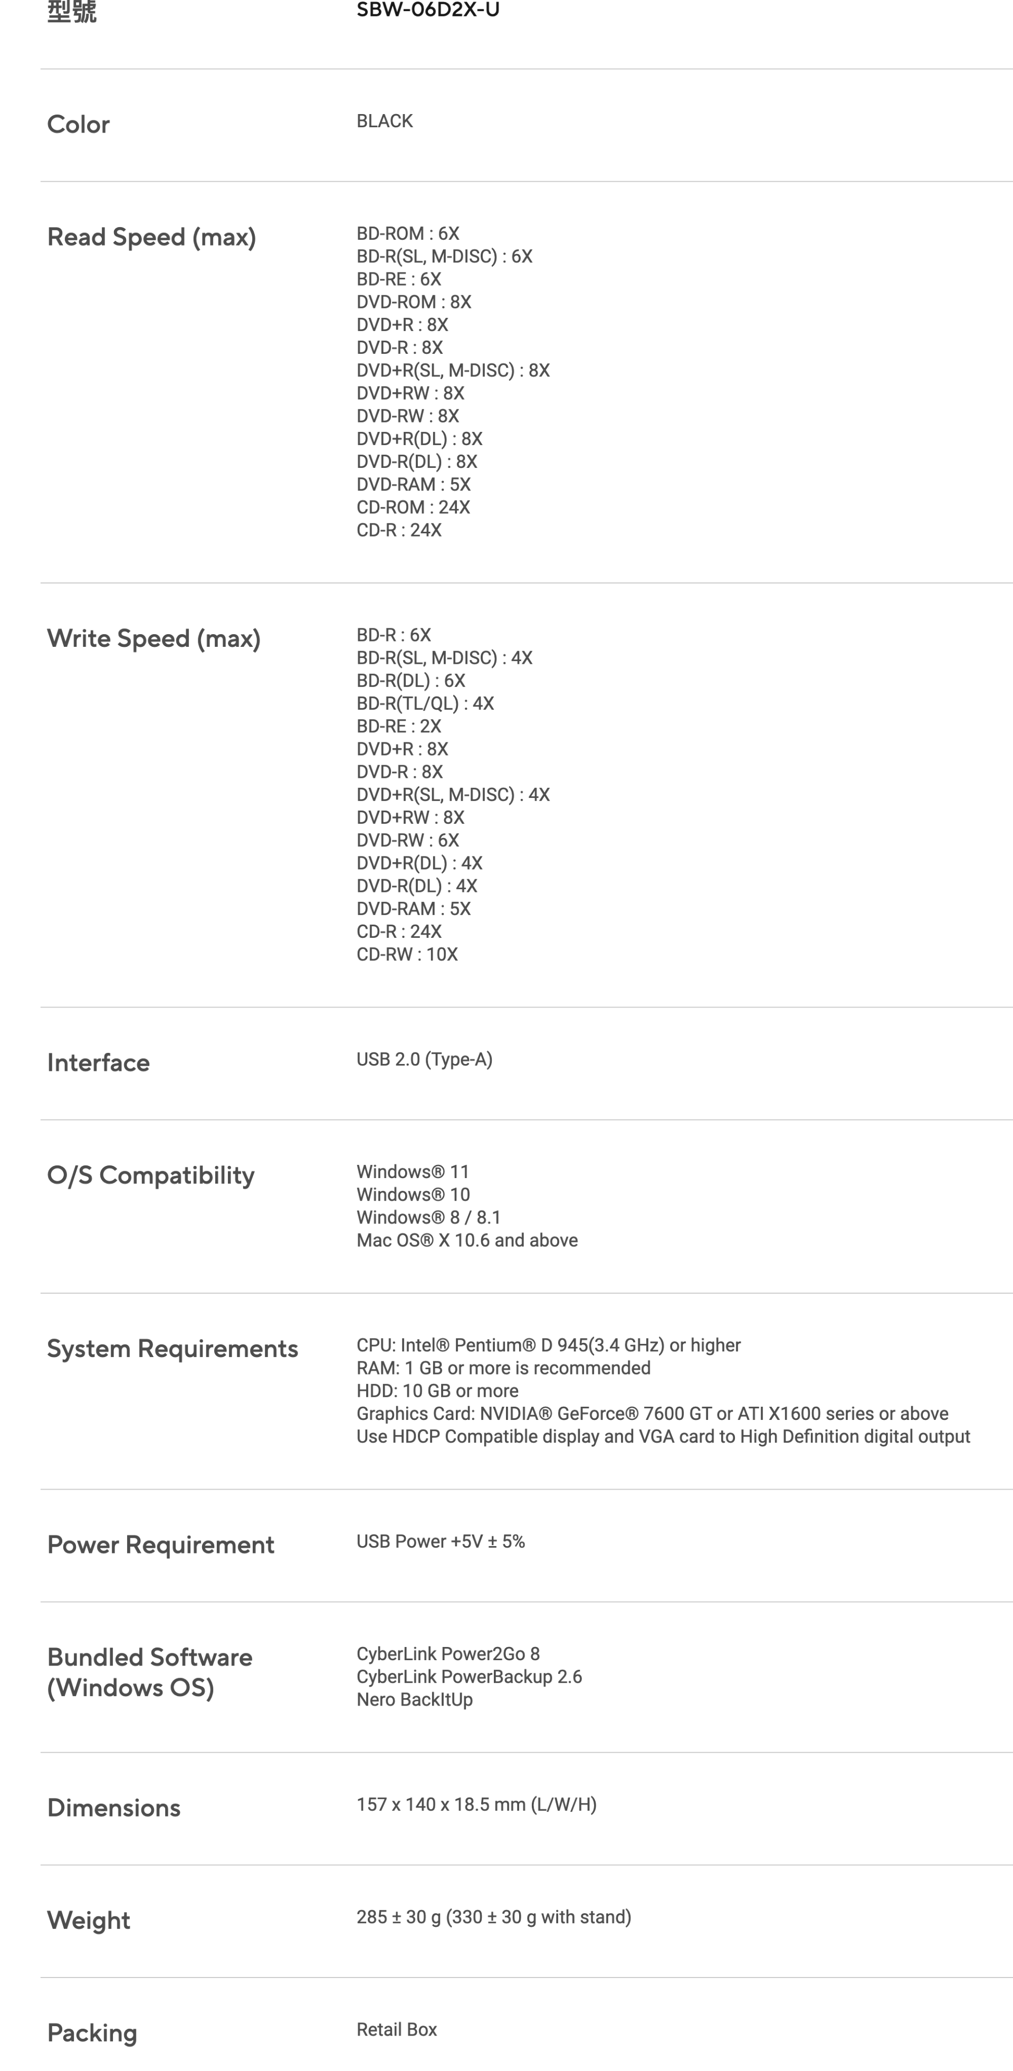Click the Nero BackItUp software entry
Screen dimensions: 1013x2071
pos(415,1700)
